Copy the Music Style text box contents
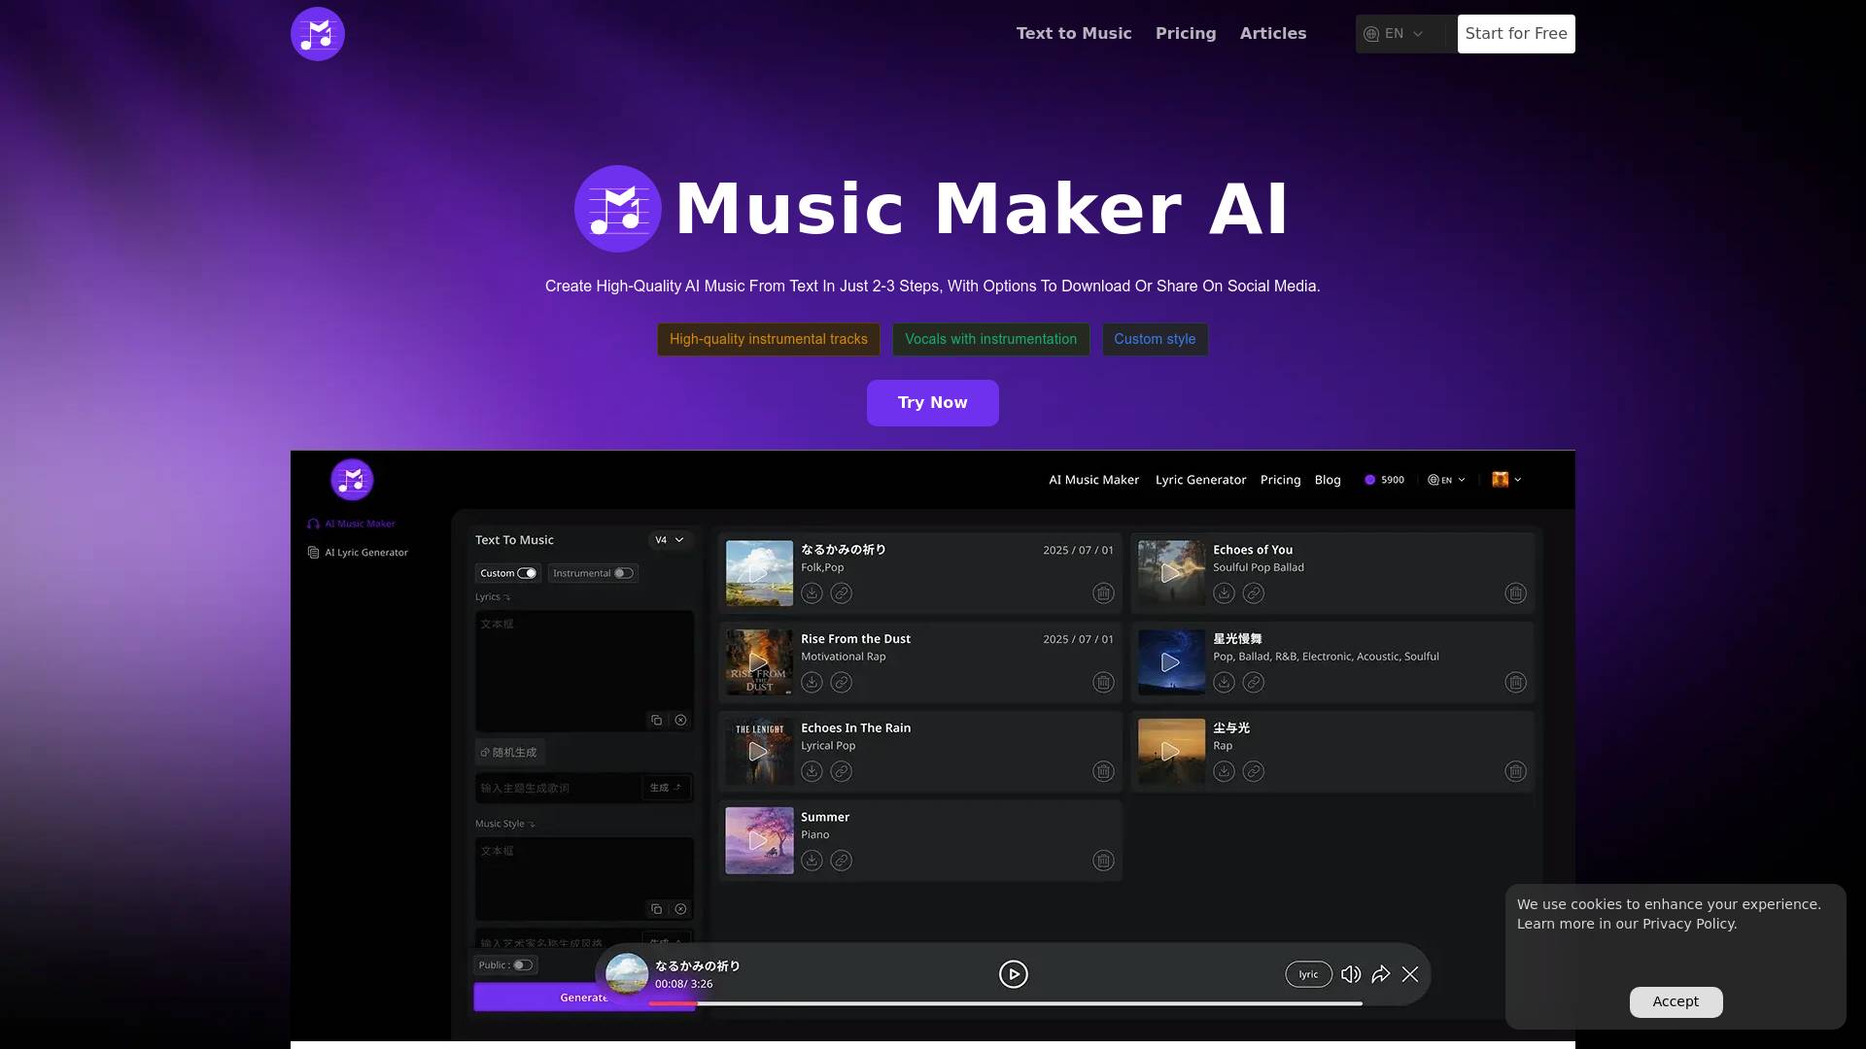This screenshot has height=1049, width=1866. pyautogui.click(x=657, y=909)
